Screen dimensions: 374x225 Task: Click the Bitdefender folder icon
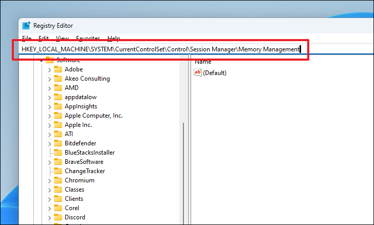coord(58,143)
